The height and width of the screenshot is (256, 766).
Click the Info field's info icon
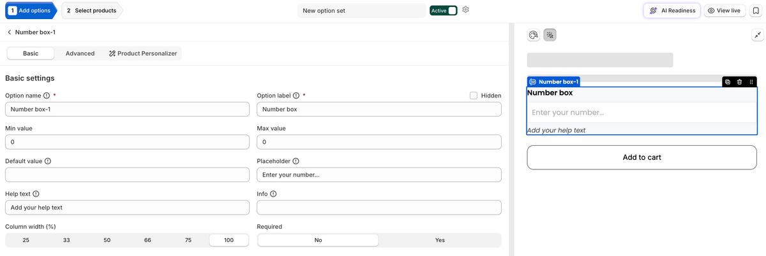[273, 194]
